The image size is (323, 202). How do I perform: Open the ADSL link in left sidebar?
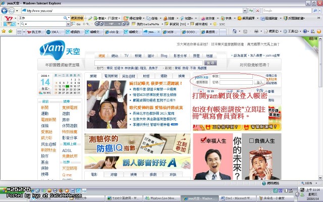[x=67, y=150]
